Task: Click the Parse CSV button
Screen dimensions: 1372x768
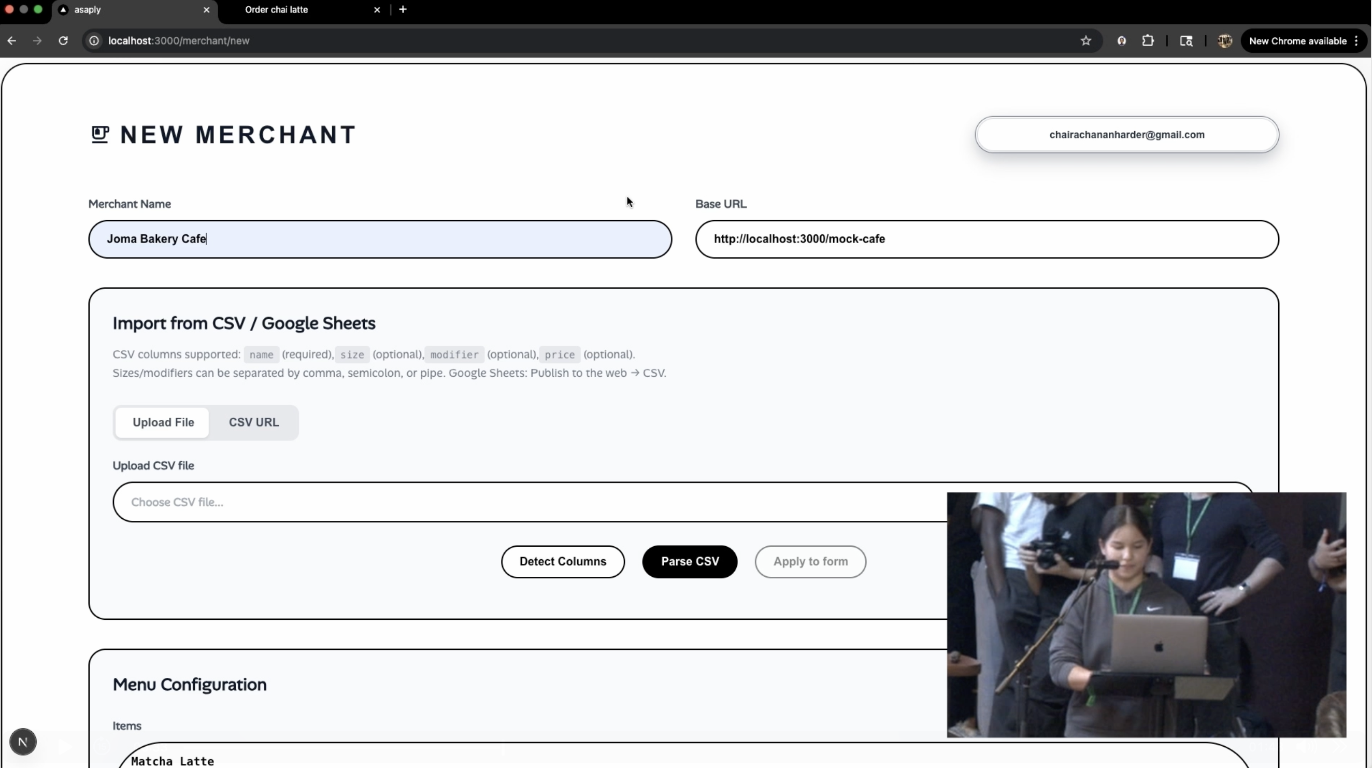Action: [690, 561]
